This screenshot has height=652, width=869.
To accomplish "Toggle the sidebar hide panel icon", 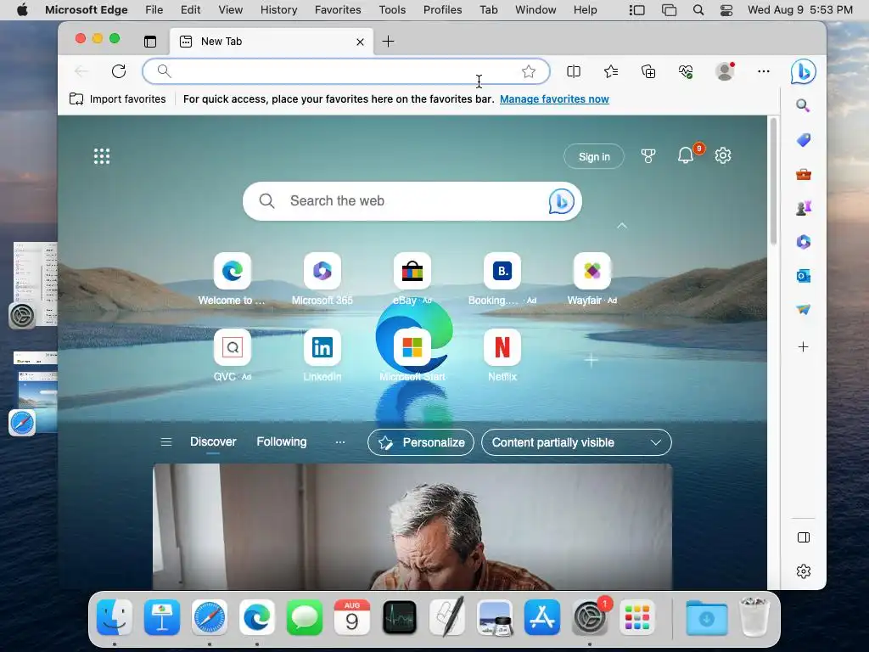I will pyautogui.click(x=803, y=537).
